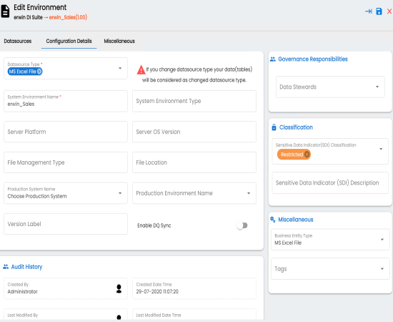Click the red warning triangle icon

tap(141, 70)
